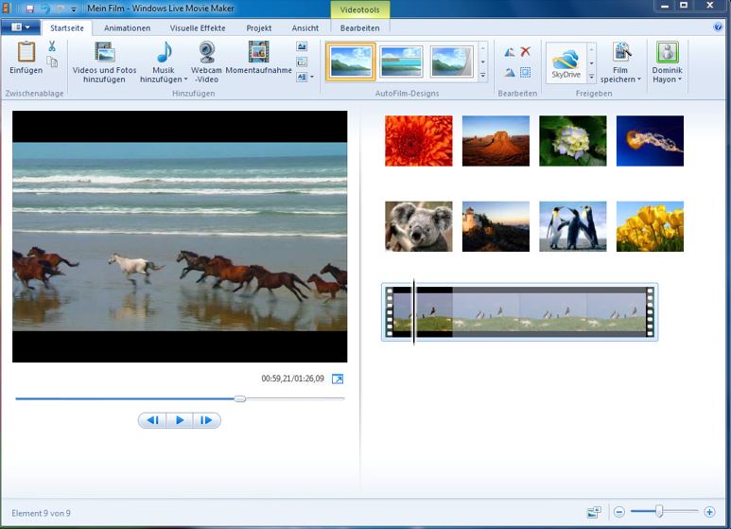Open the Dominik Hayon account dropdown
The height and width of the screenshot is (529, 731).
coord(679,79)
